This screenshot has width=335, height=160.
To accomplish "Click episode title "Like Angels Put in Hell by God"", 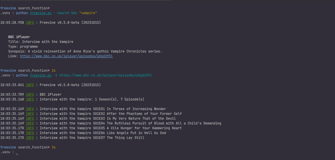I will click(x=136, y=133).
